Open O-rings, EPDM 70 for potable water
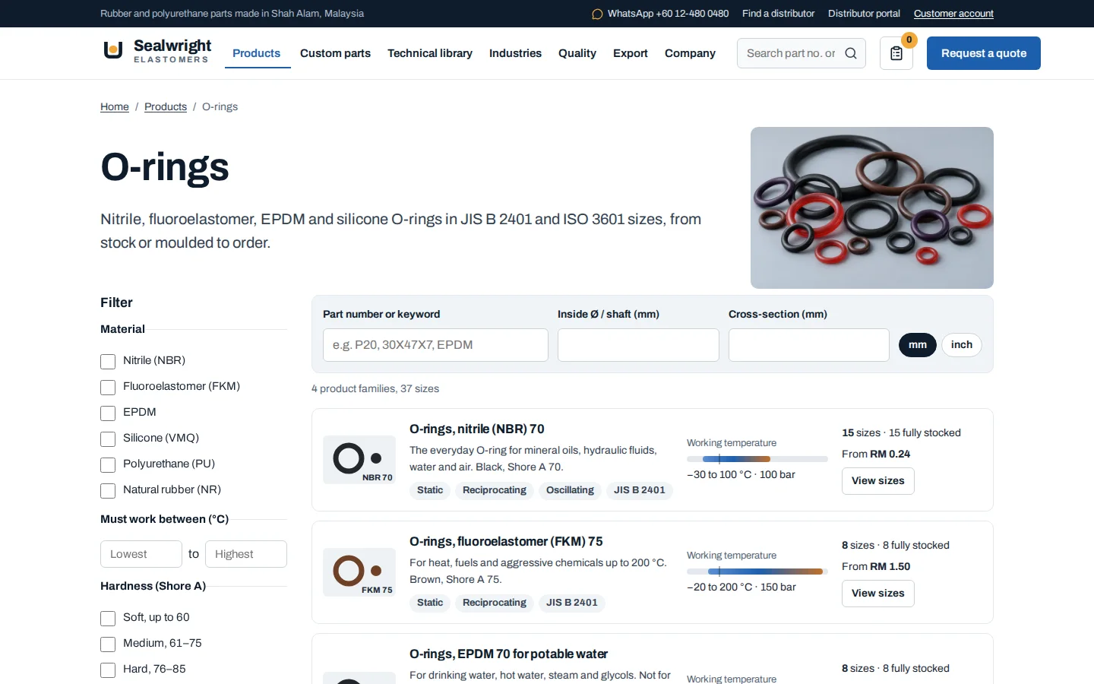The width and height of the screenshot is (1094, 684). tap(508, 654)
